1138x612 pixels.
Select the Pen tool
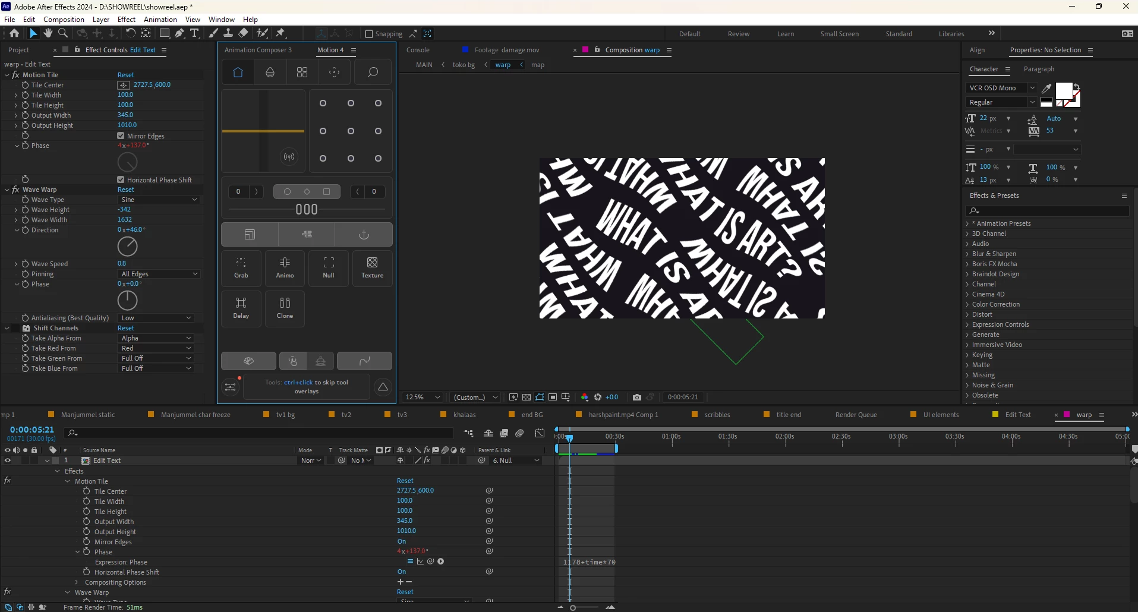tap(179, 33)
